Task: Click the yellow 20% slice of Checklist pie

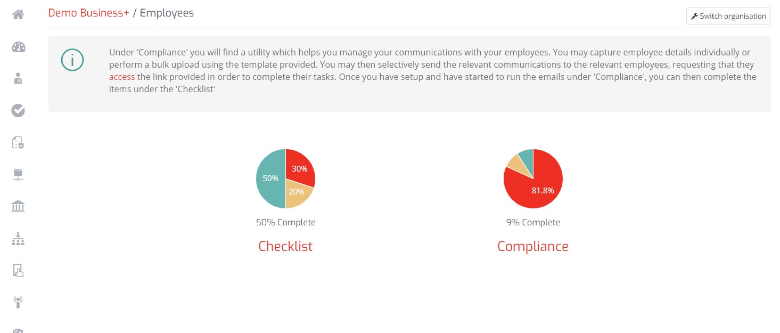Action: [298, 194]
